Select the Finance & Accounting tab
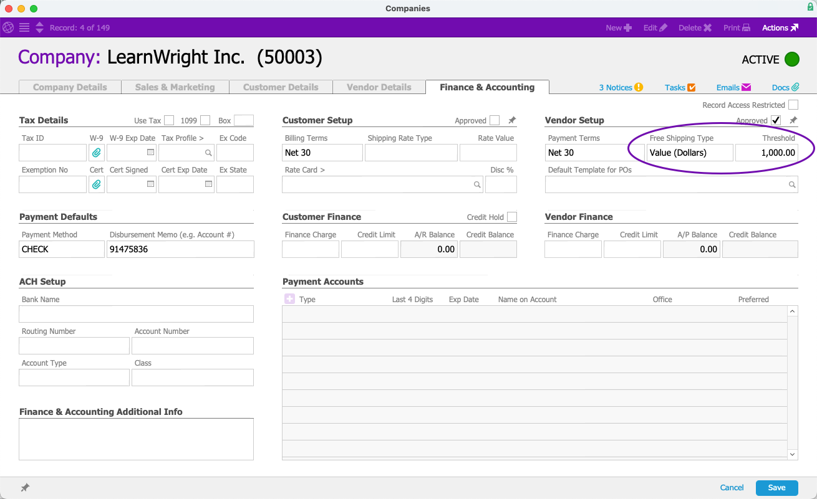The width and height of the screenshot is (817, 499). tap(487, 87)
